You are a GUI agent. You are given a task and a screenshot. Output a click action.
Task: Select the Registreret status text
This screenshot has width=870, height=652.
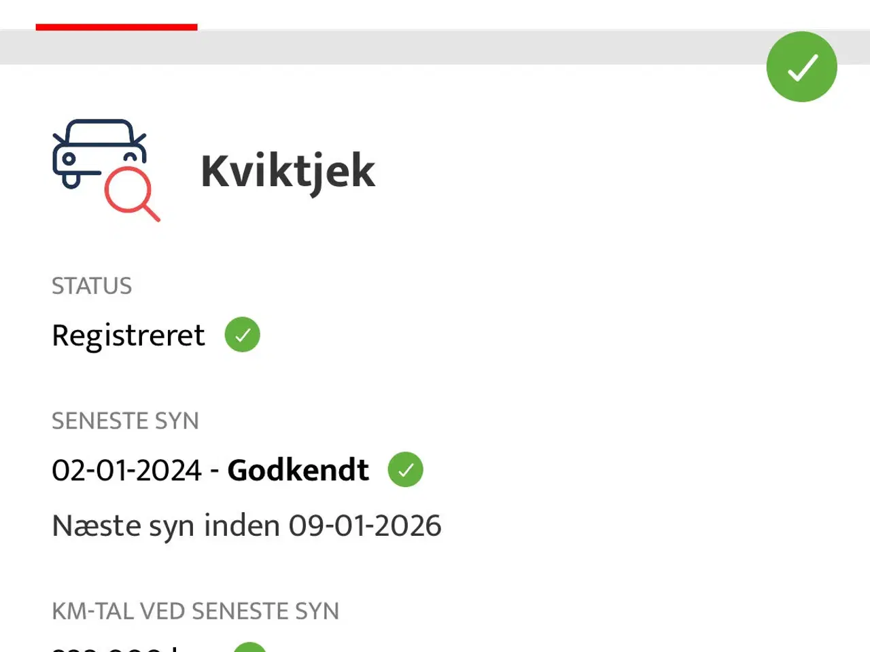tap(128, 336)
